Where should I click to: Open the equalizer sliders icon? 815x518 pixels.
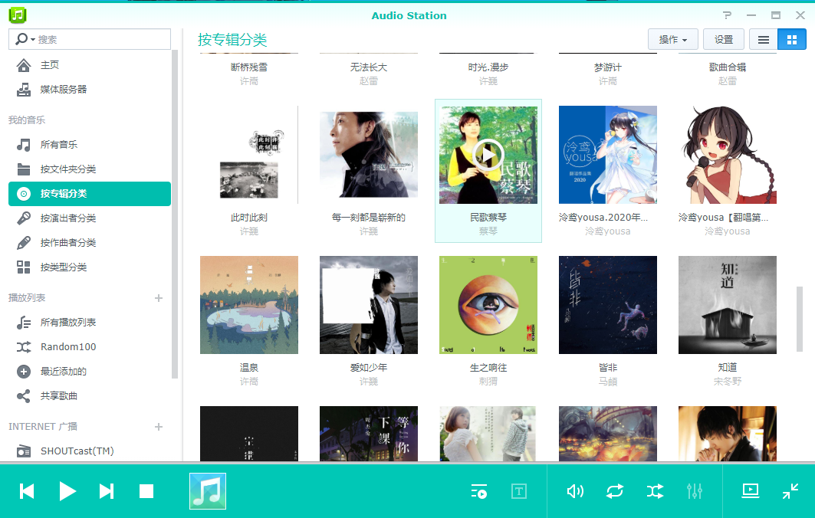click(695, 491)
